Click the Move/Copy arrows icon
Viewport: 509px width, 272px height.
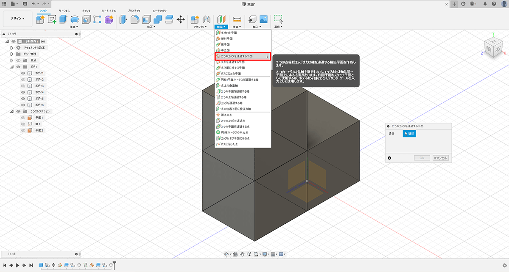pos(180,19)
